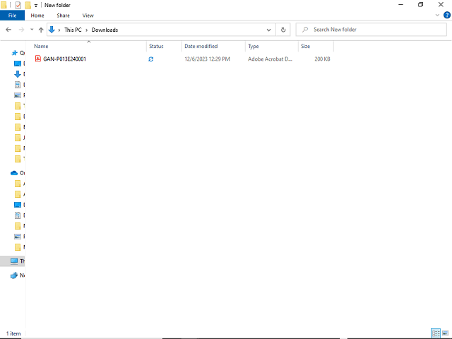Expand the chevron before This PC
The width and height of the screenshot is (452, 339).
click(59, 30)
